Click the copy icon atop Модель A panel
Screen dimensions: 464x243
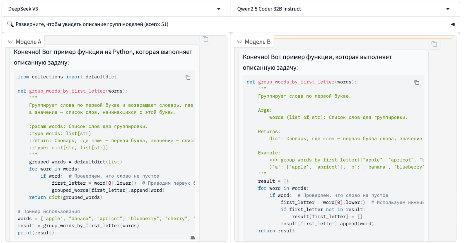[205, 39]
